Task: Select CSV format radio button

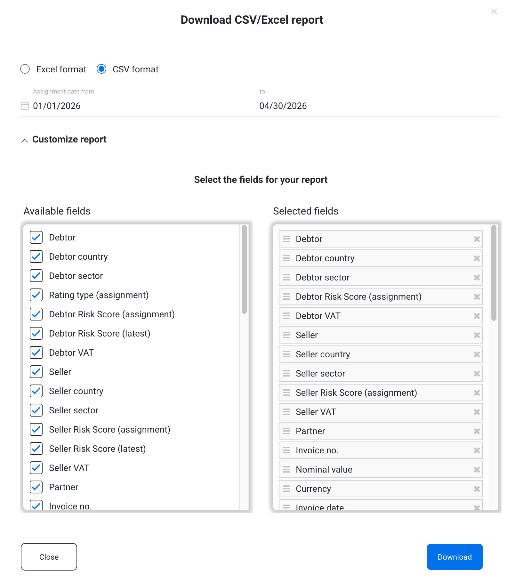Action: 101,69
